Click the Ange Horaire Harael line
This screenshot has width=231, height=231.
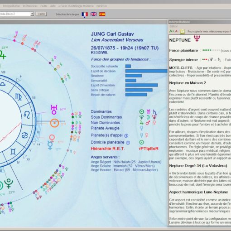tap(124, 170)
